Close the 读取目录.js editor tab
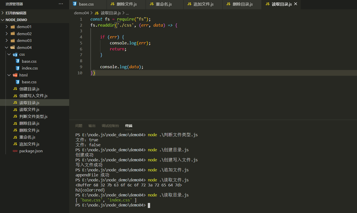 click(296, 4)
